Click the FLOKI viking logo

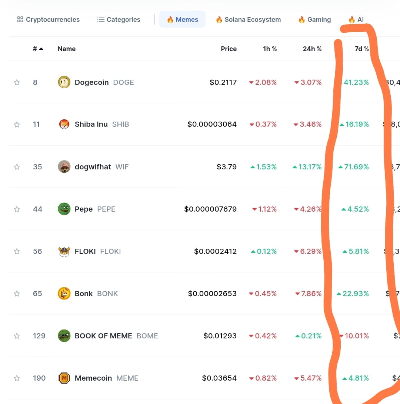tap(64, 251)
